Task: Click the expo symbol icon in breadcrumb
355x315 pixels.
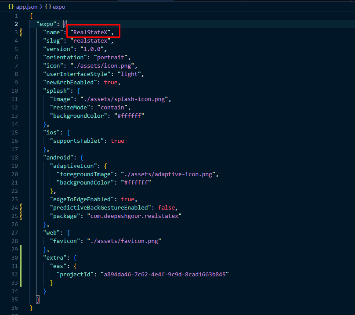Action: 47,7
